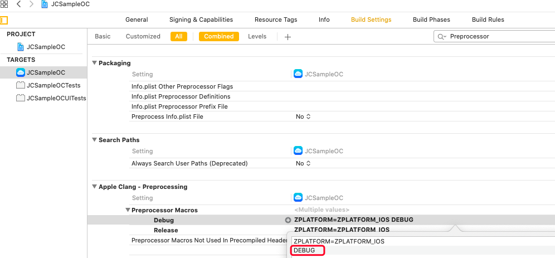Click the Release value ZPLATFORM=ZPLATFORM_IOS
The height and width of the screenshot is (258, 555).
342,230
